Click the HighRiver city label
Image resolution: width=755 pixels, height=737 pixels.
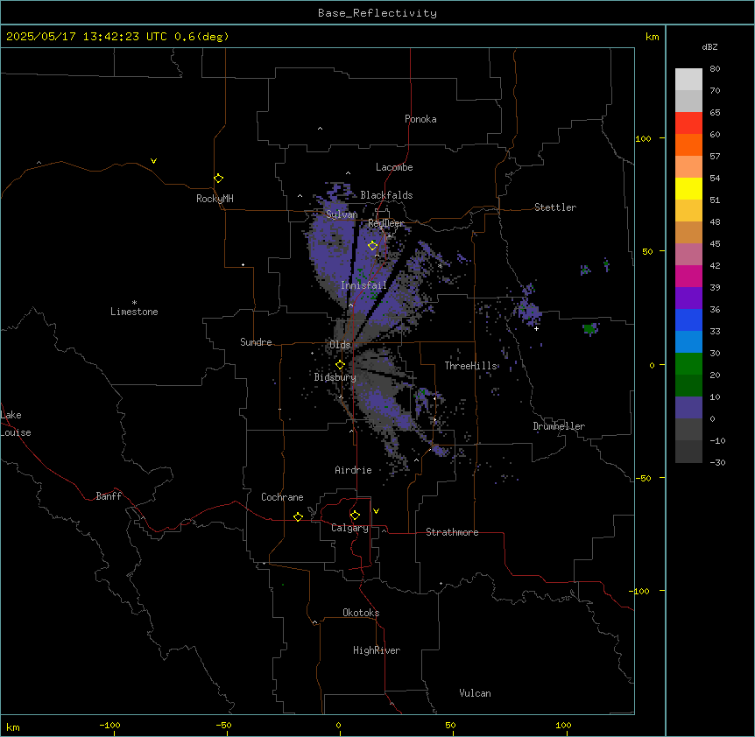tap(377, 650)
